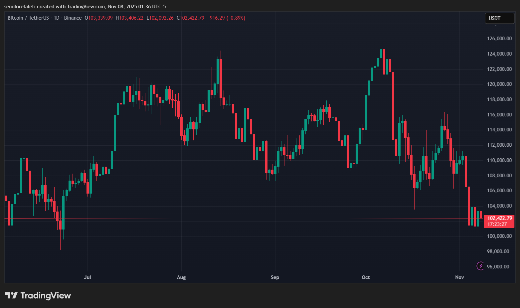Open the Bitcoin / TetherUS symbol search

click(x=28, y=18)
